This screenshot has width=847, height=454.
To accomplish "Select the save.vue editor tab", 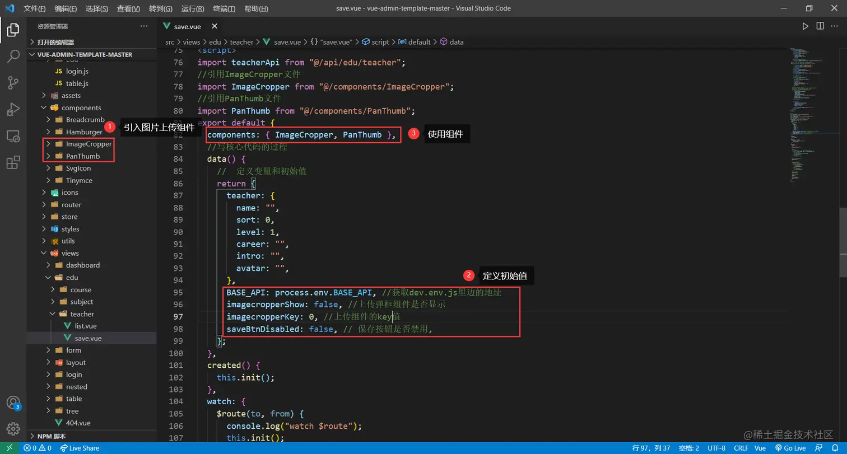I will coord(190,26).
